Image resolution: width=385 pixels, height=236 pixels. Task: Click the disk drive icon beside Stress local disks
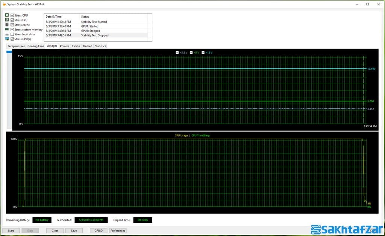(7, 34)
